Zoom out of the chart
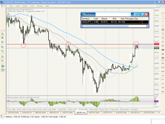Screen dimensions: 165x124 [x=2, y=51]
